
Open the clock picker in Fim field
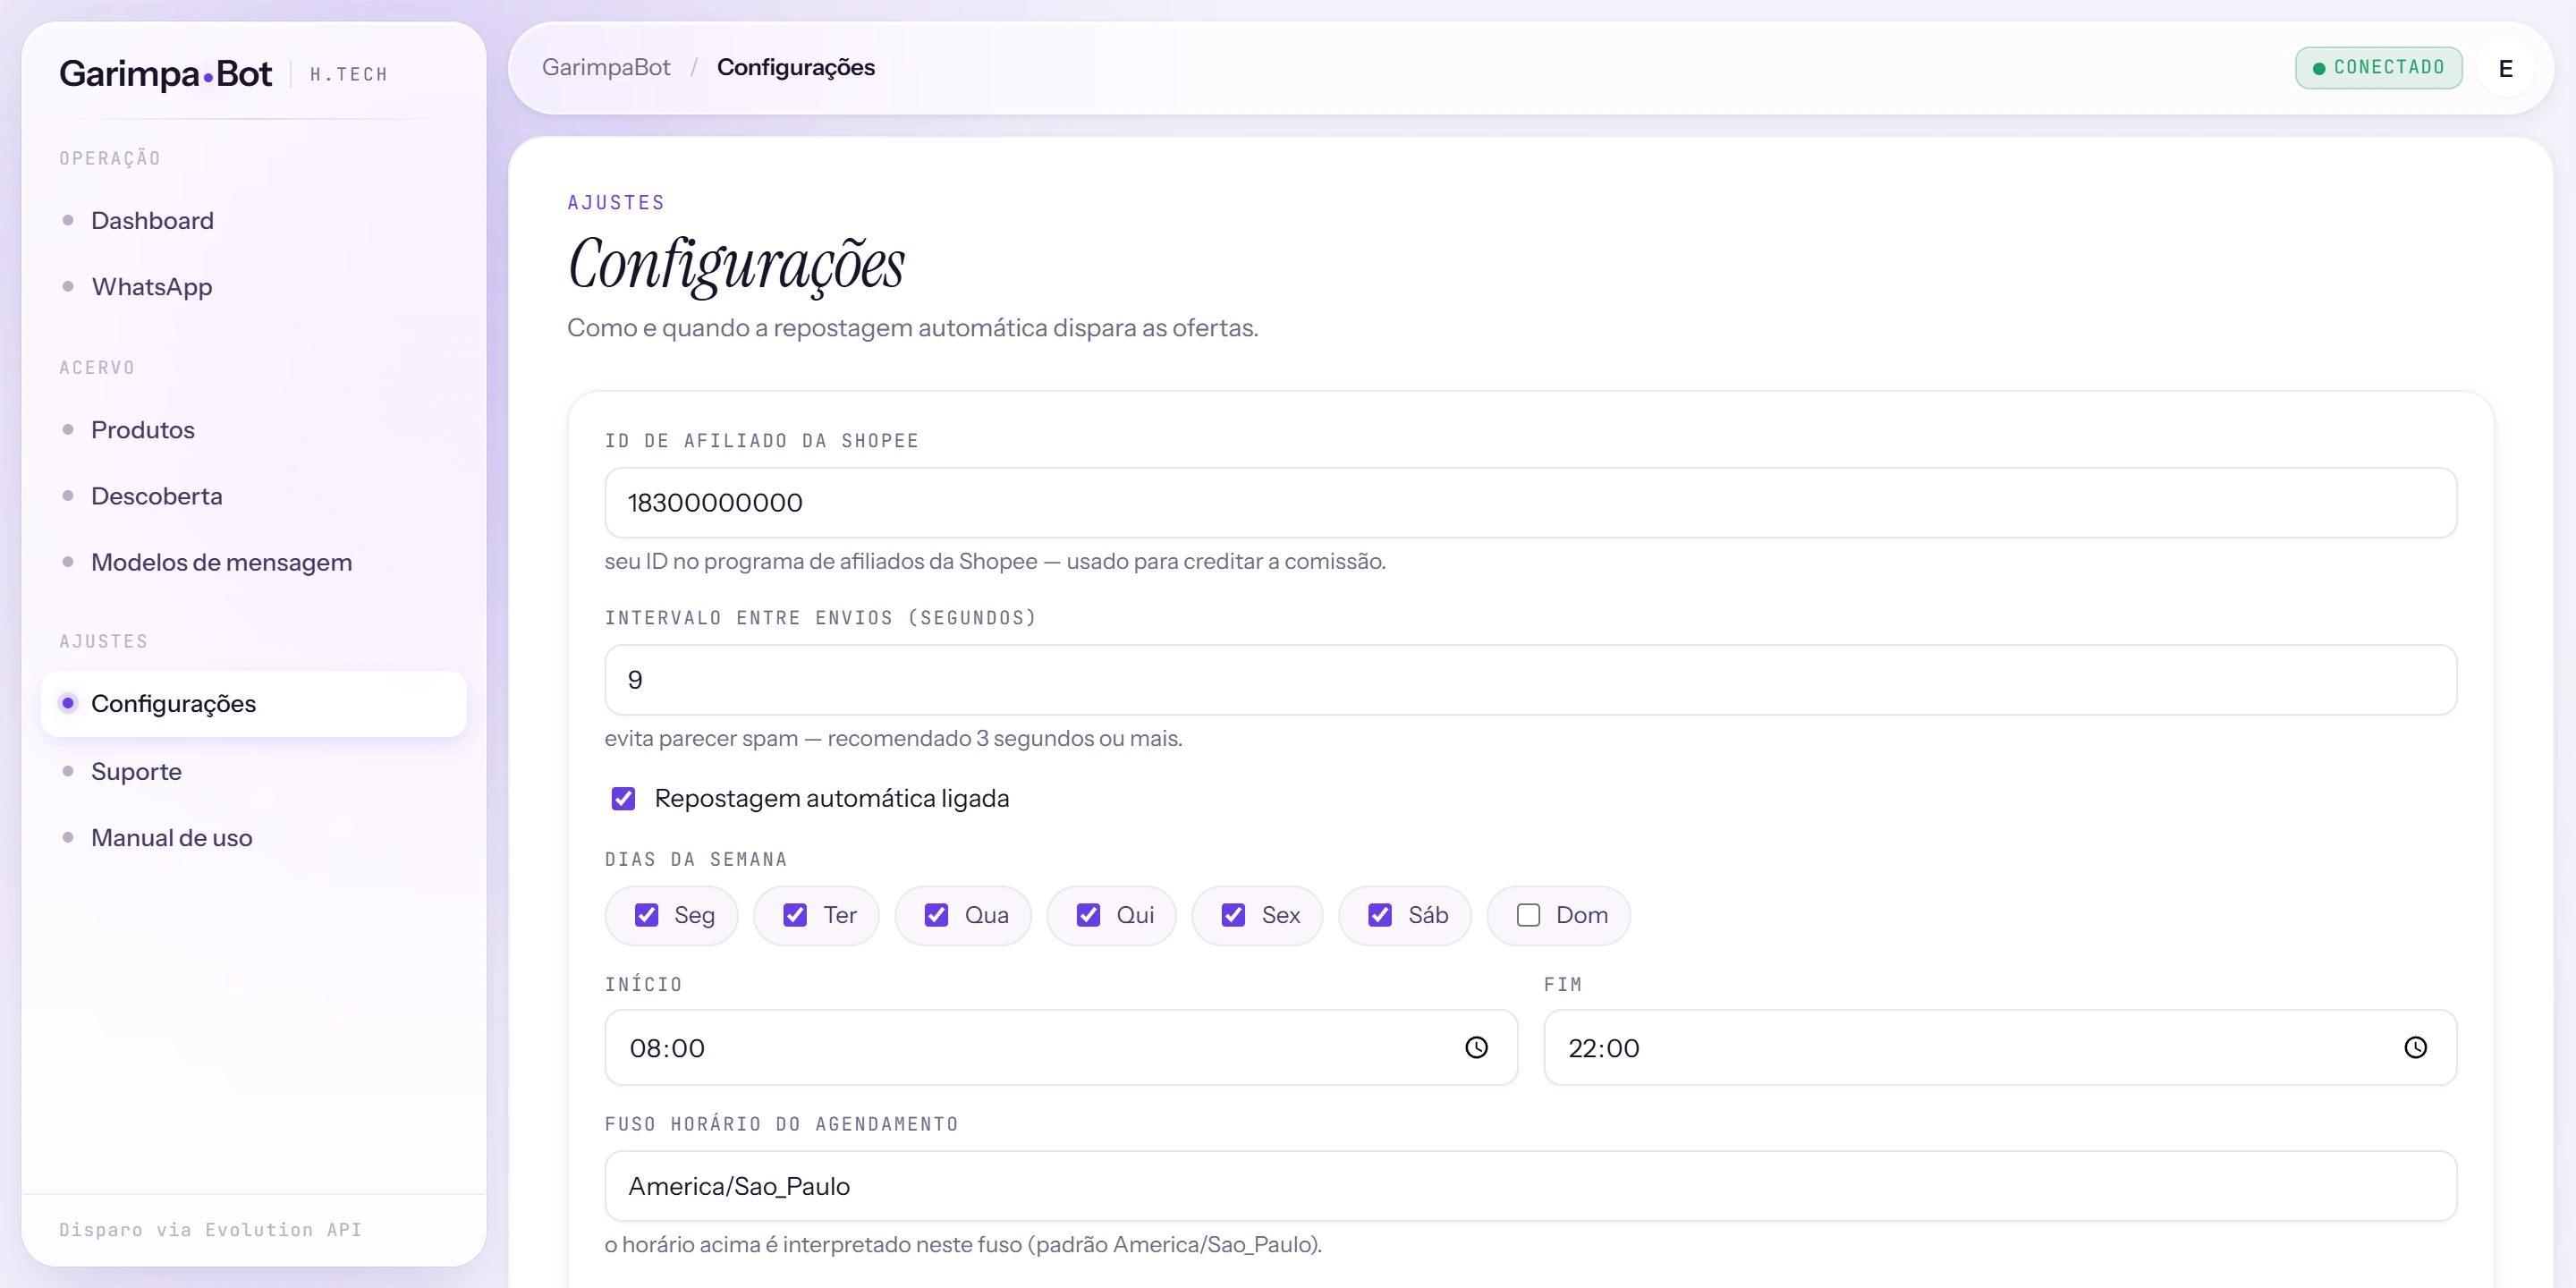click(x=2415, y=1047)
